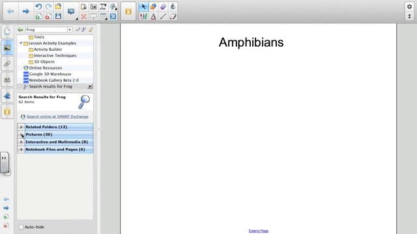The image size is (417, 234).
Task: Go to next page using toolbar forward arrow
Action: [x=26, y=12]
